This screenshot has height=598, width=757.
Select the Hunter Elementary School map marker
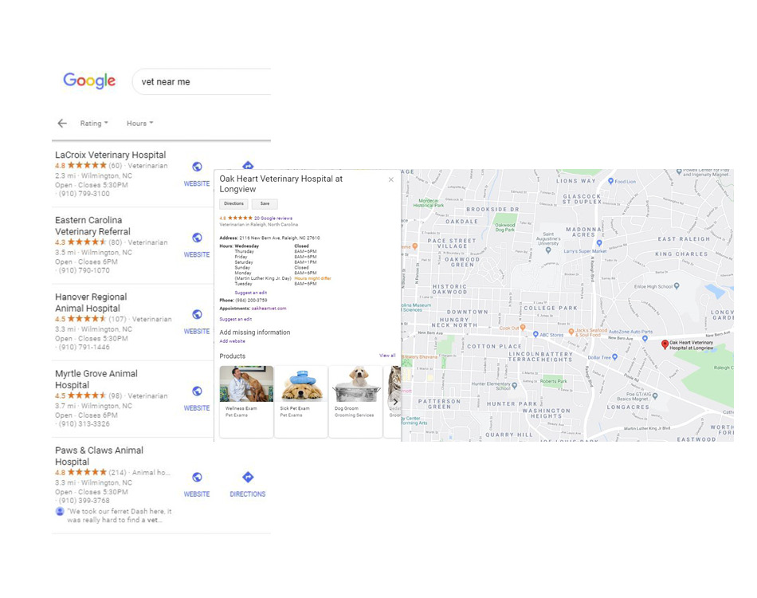pyautogui.click(x=514, y=385)
